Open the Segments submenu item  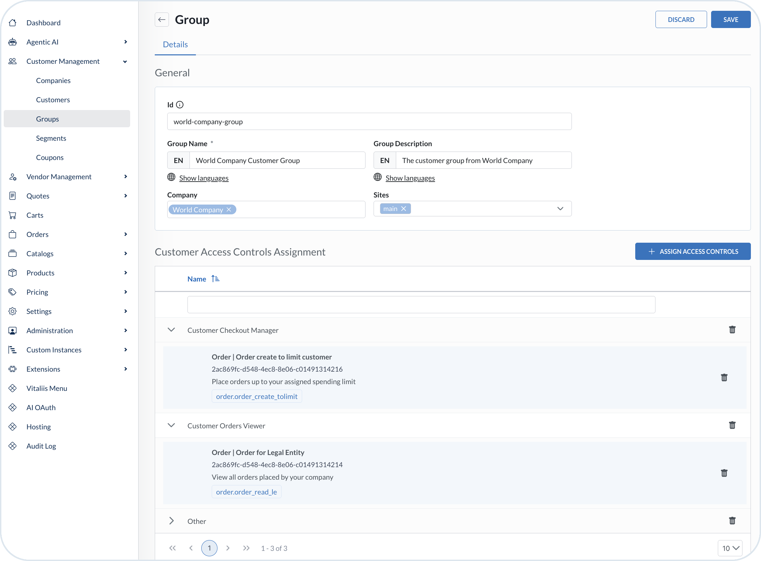point(51,138)
